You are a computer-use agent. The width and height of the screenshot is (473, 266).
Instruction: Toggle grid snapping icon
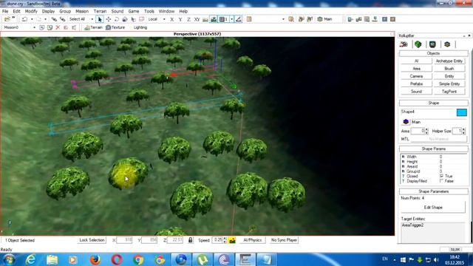(223, 19)
